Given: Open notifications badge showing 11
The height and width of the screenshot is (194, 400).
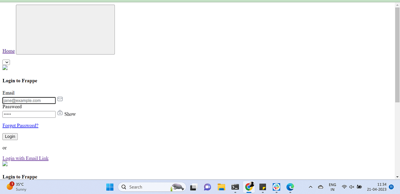Looking at the screenshot, I should 391,187.
